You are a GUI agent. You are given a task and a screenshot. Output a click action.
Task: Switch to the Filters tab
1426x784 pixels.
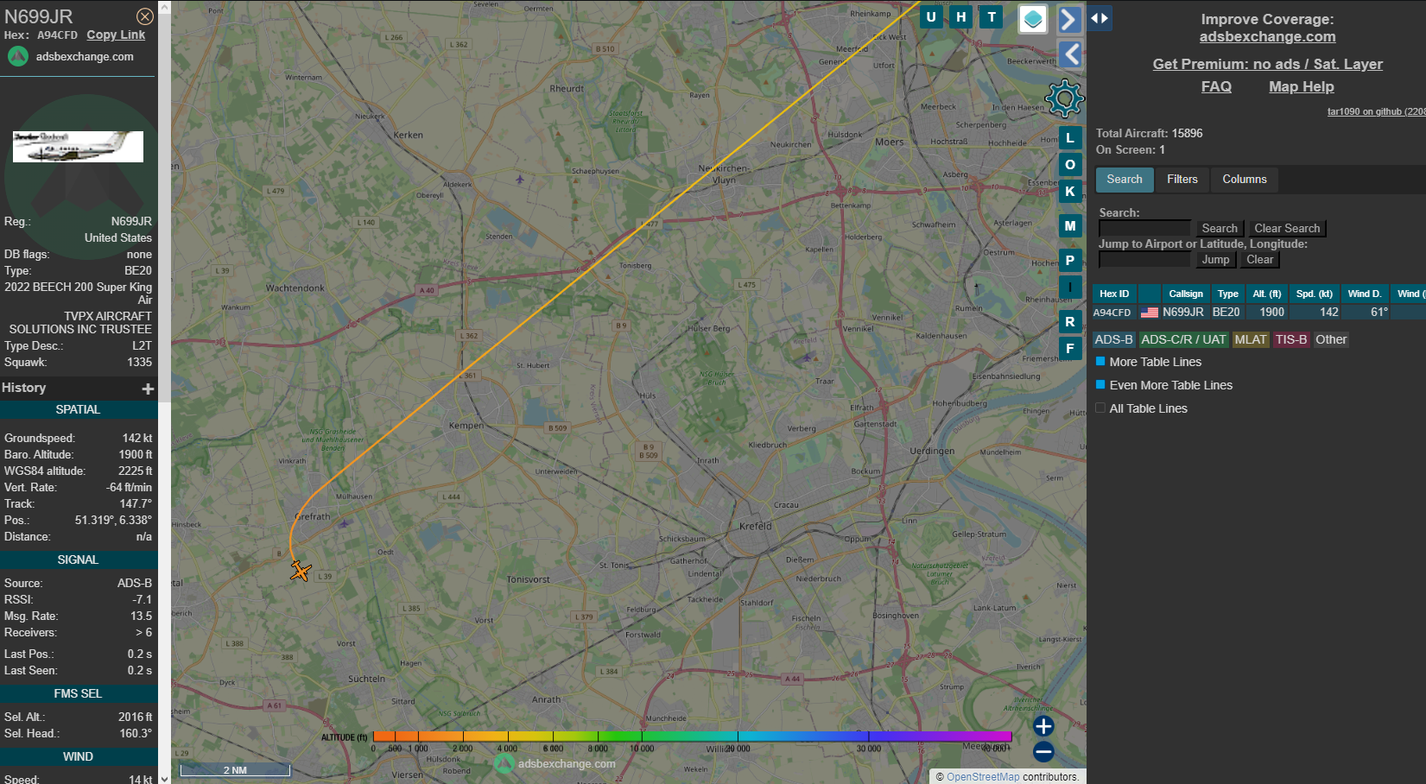[1182, 180]
